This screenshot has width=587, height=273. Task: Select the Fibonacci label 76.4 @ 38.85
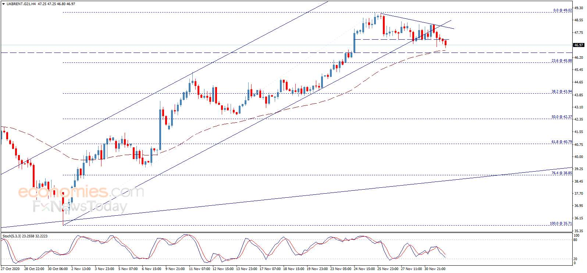(x=562, y=173)
